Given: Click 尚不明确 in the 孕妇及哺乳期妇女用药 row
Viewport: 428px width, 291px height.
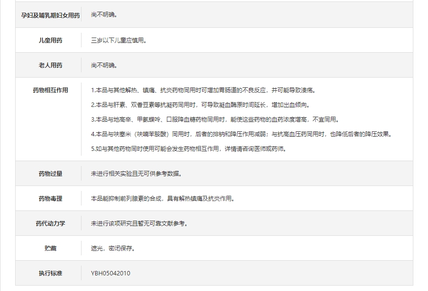Looking at the screenshot, I should 104,15.
